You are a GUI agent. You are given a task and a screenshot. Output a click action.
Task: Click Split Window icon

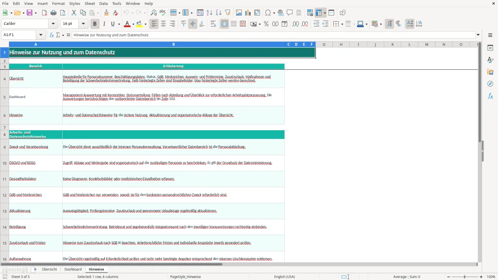tap(331, 13)
